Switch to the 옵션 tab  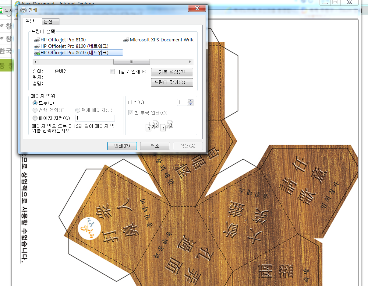[x=48, y=22]
